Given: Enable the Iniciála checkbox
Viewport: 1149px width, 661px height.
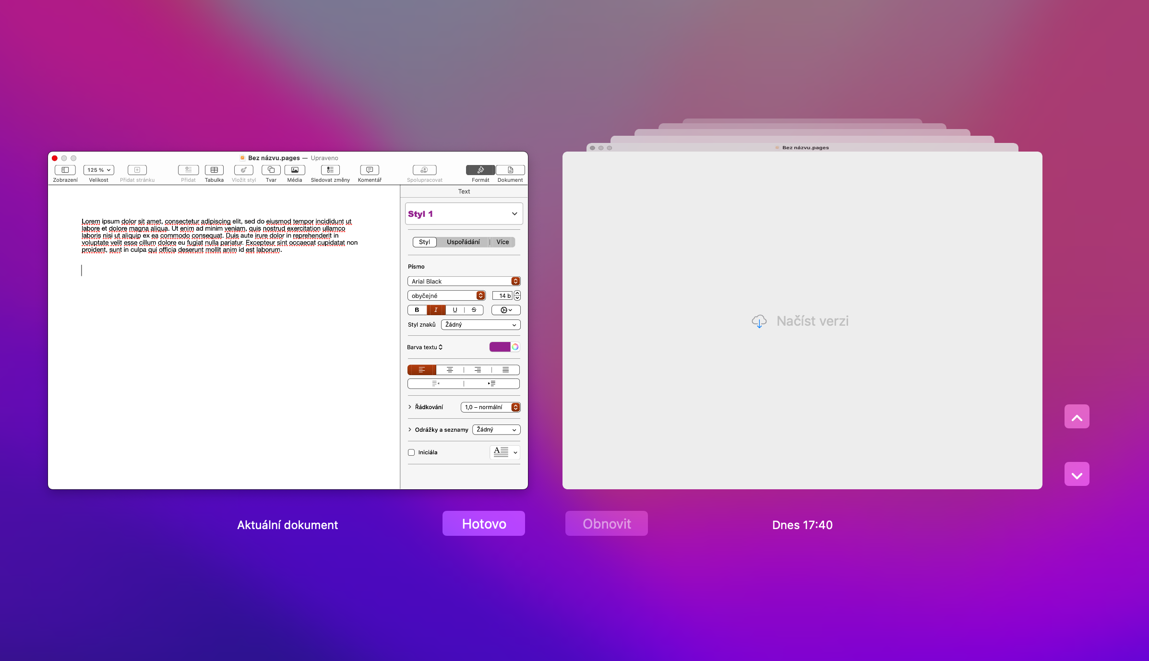Looking at the screenshot, I should pos(411,452).
